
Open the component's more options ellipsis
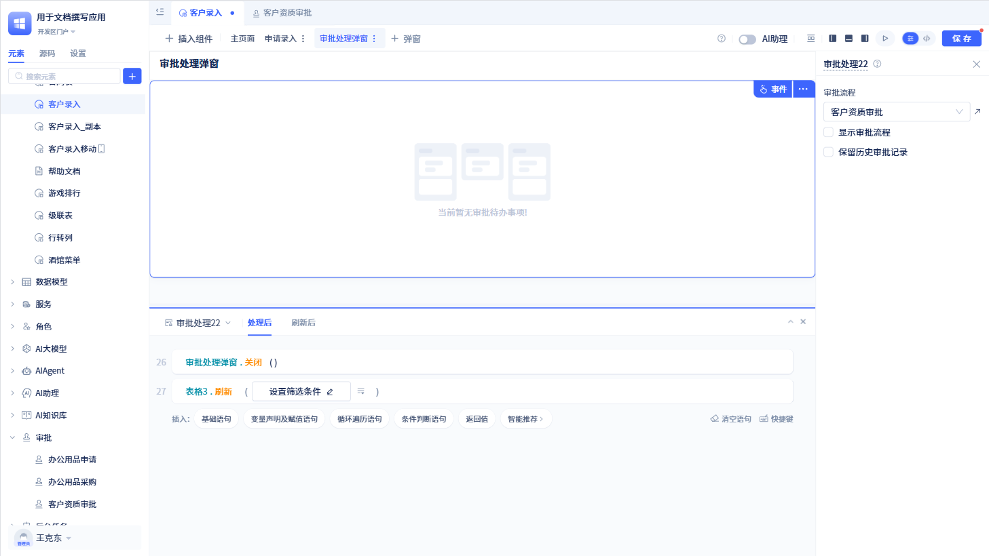pyautogui.click(x=803, y=89)
